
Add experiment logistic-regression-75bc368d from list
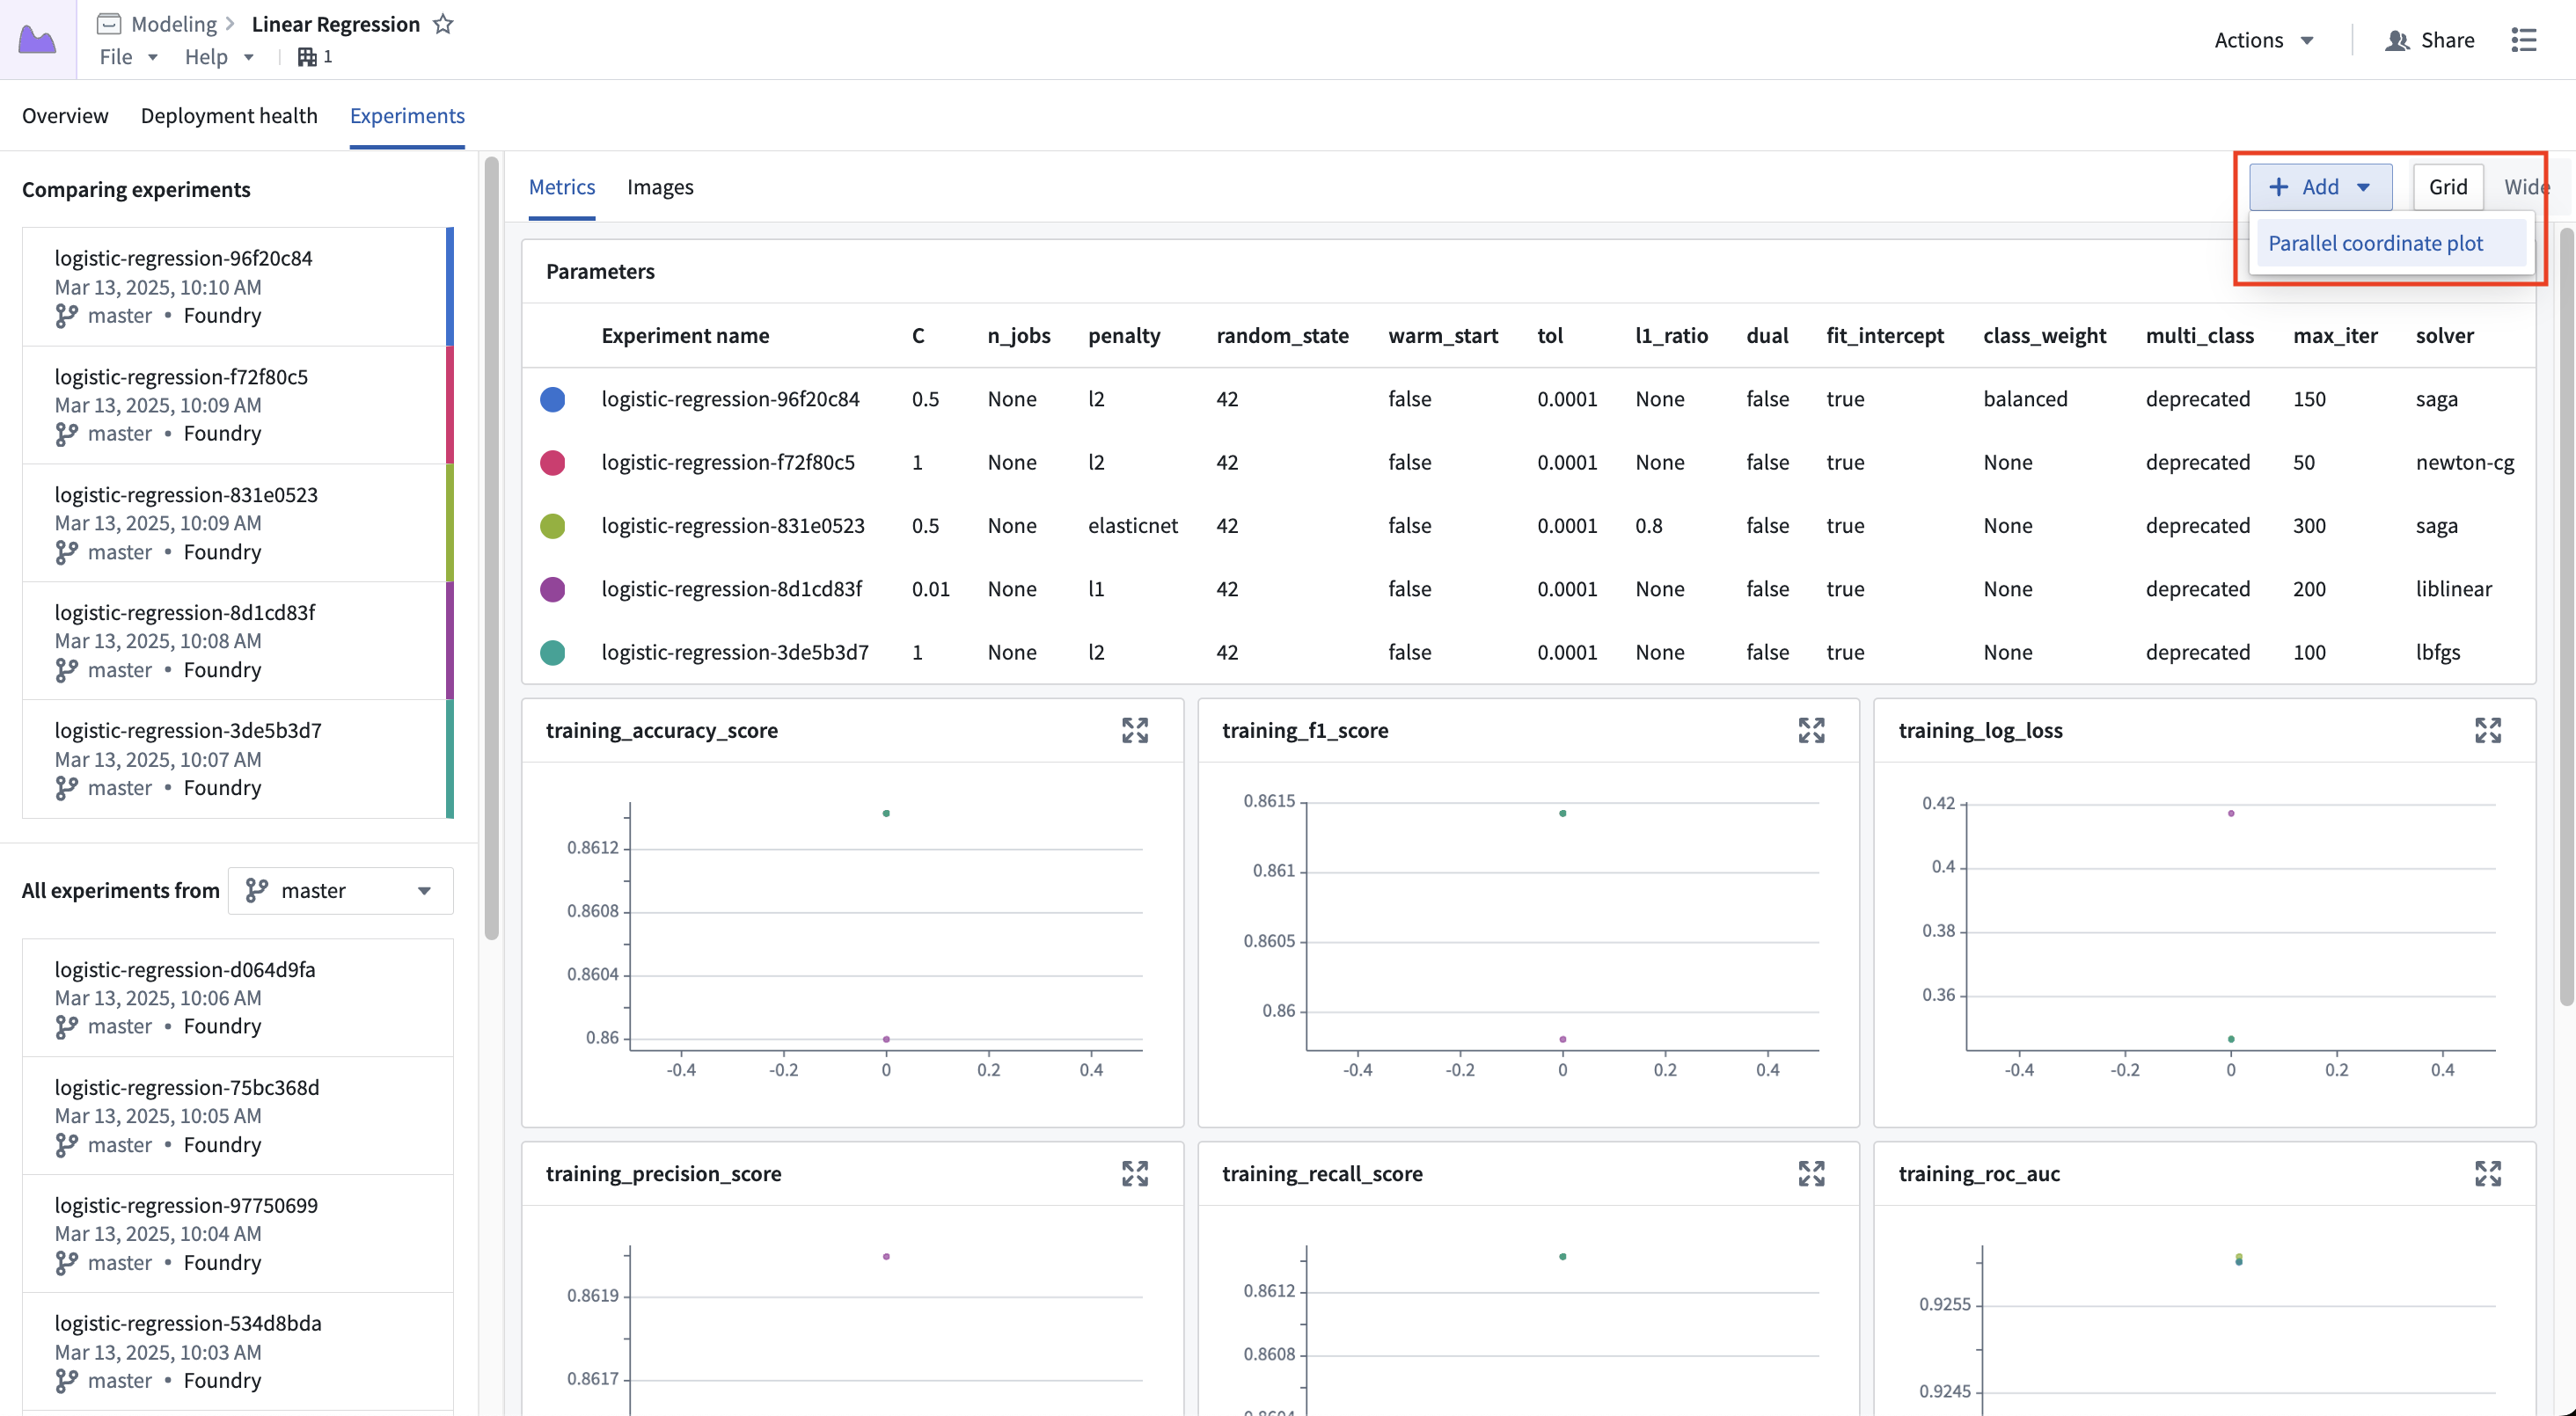point(237,1116)
